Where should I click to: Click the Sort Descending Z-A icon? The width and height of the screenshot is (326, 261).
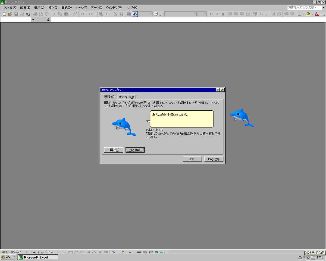tap(121, 14)
